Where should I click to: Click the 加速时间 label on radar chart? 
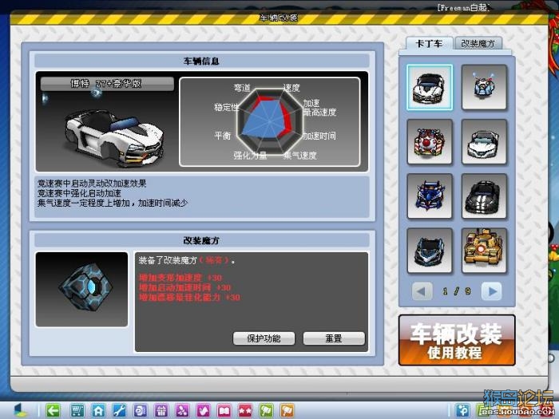point(319,136)
